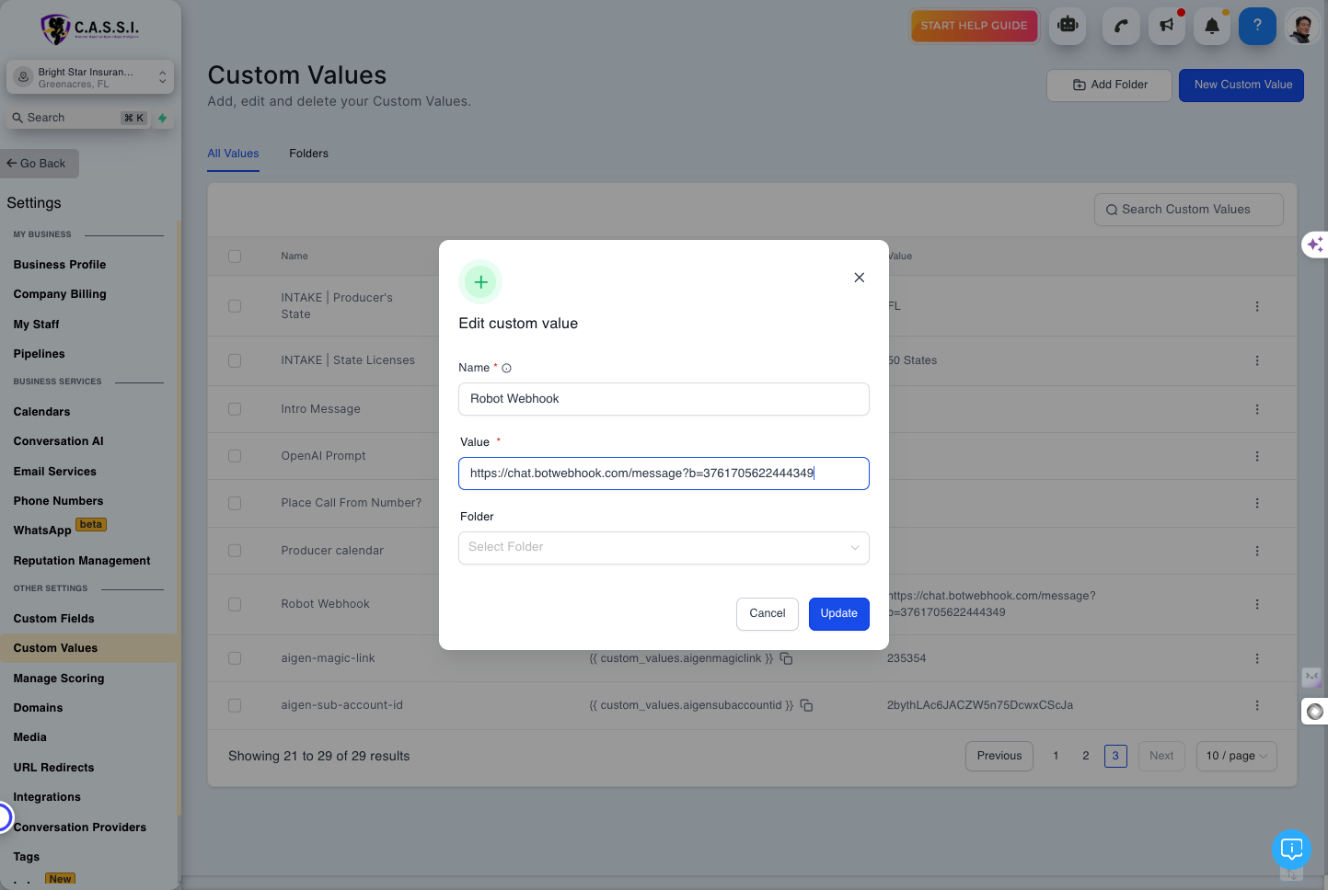Click the blue question mark help icon
The height and width of the screenshot is (890, 1328).
[1257, 26]
